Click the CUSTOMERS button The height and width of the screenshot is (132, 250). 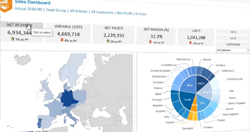click(x=233, y=44)
